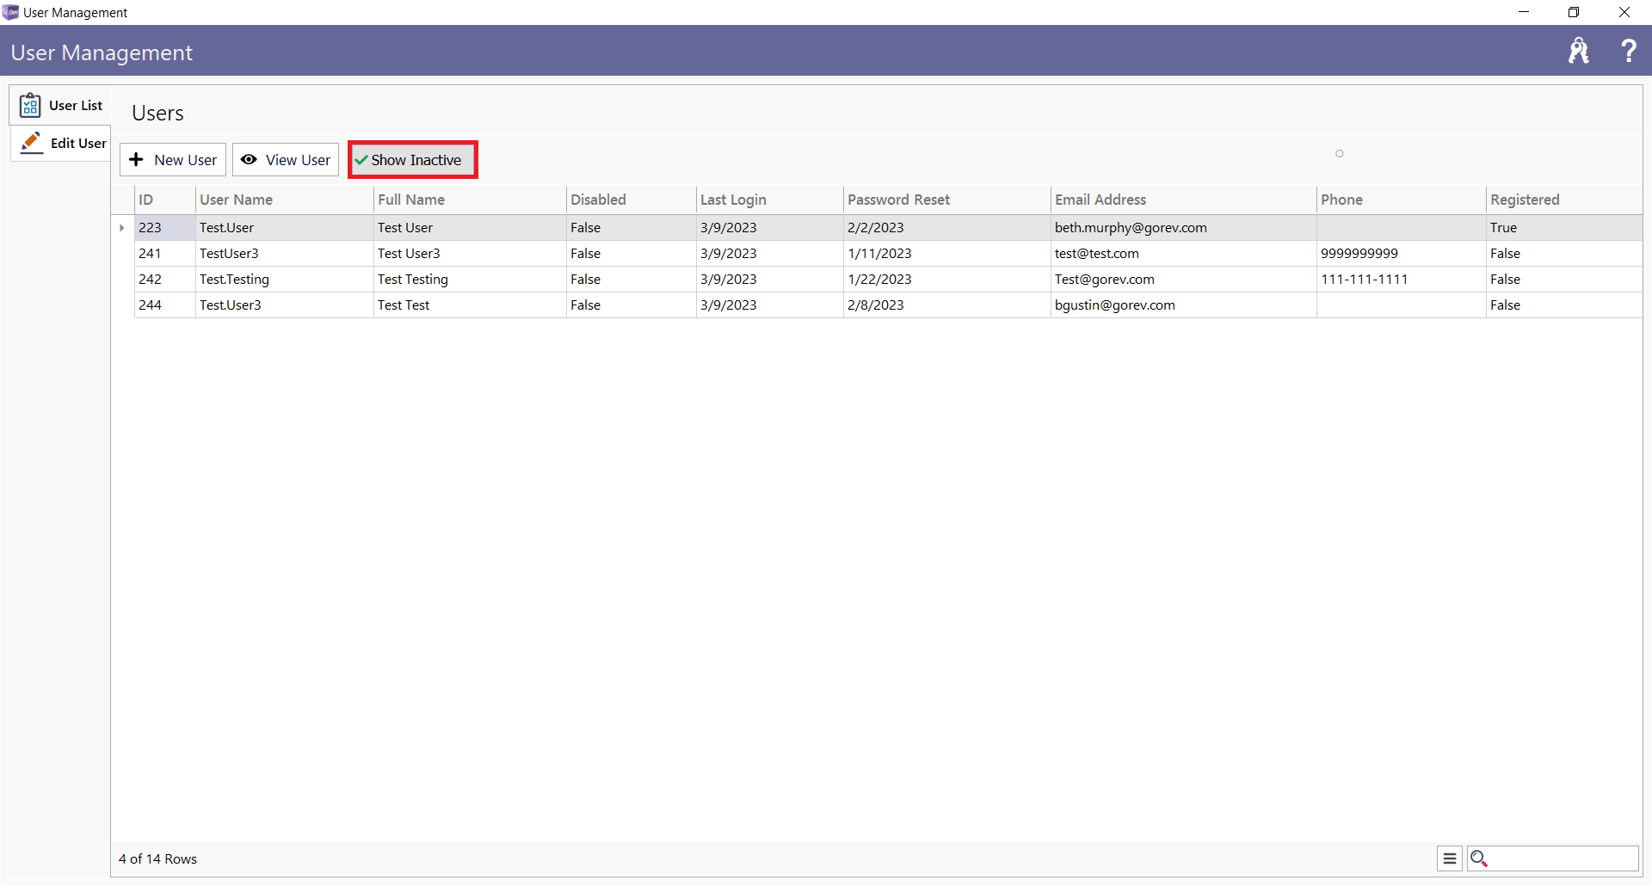The image size is (1652, 886).
Task: Sort by the ID column header
Action: click(165, 200)
